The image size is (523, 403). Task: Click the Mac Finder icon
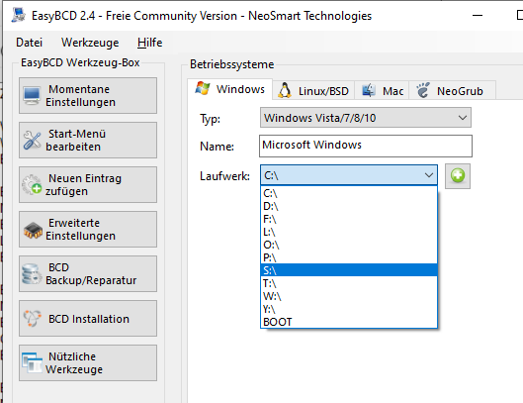click(x=368, y=90)
